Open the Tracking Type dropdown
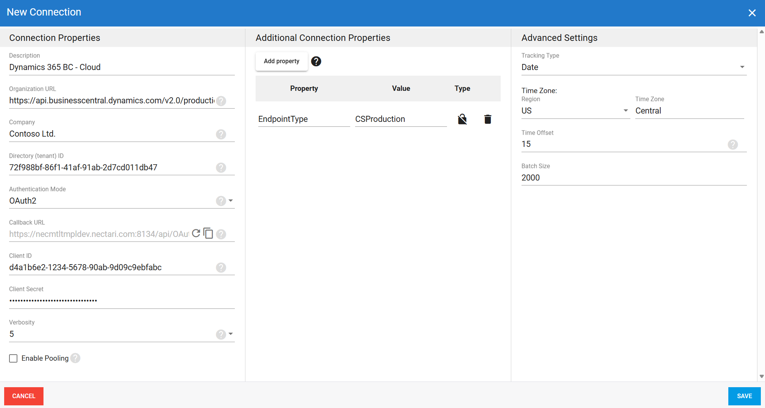765x408 pixels. (x=634, y=67)
